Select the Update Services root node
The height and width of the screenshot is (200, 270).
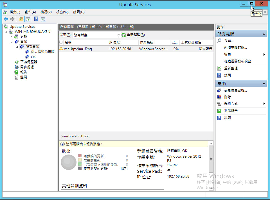(22, 27)
